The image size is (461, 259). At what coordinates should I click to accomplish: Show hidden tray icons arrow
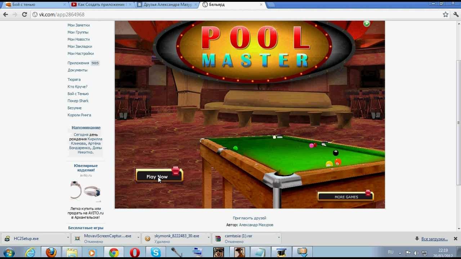tap(400, 253)
